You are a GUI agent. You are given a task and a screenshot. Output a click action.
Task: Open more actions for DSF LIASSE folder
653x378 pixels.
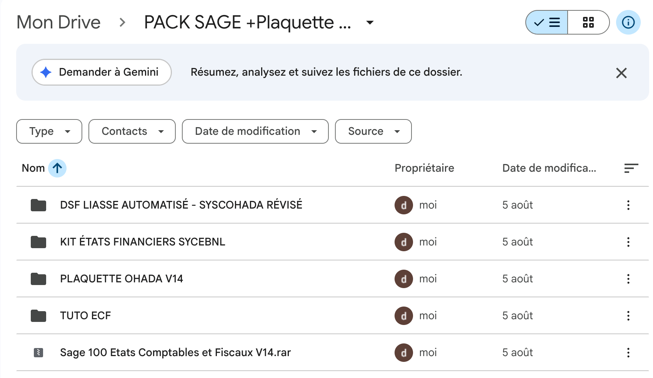(628, 205)
